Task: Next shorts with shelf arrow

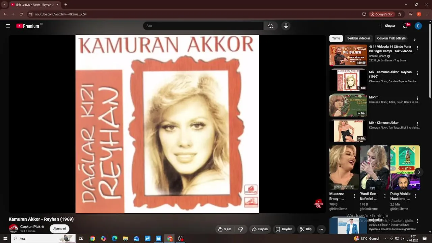Action: (418, 172)
